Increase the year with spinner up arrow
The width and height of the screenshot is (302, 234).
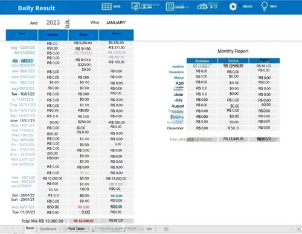[x=67, y=21]
